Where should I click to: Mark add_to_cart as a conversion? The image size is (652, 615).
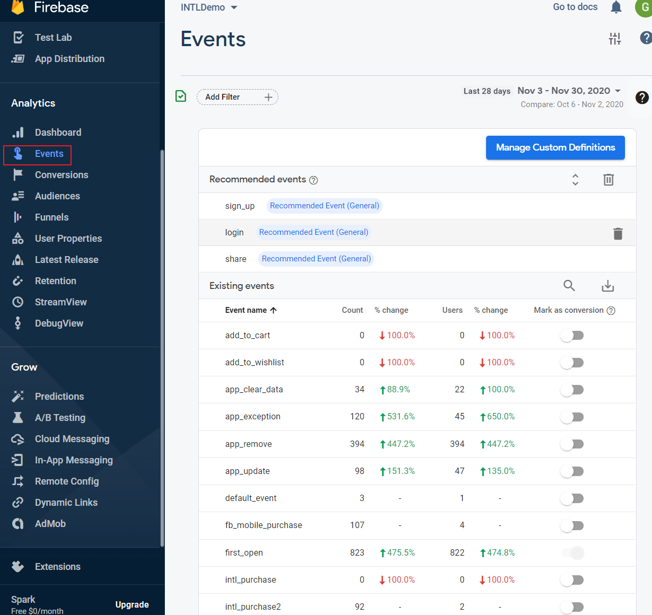[572, 335]
